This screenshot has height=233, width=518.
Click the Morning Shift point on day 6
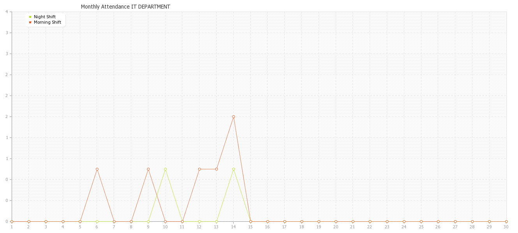coord(97,169)
